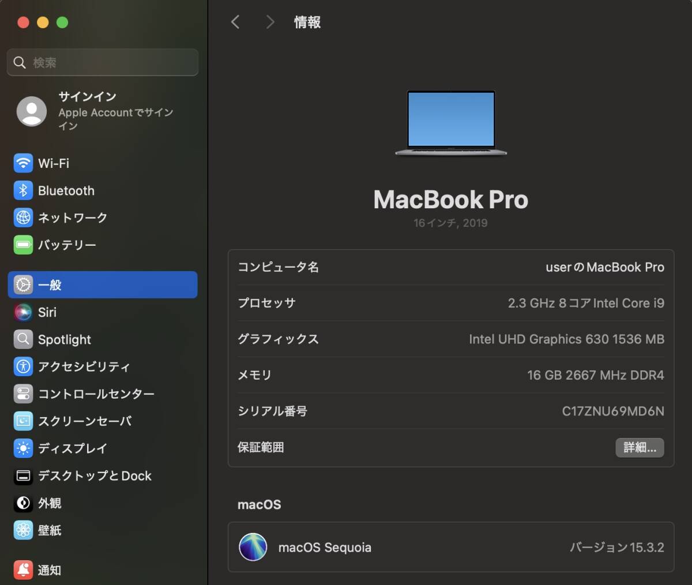
Task: Click the Spotlight magnifier icon
Action: (x=23, y=339)
